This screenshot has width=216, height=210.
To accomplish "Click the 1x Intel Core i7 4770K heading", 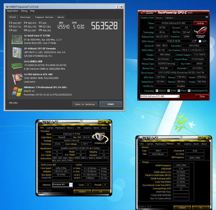I will tap(37, 36).
